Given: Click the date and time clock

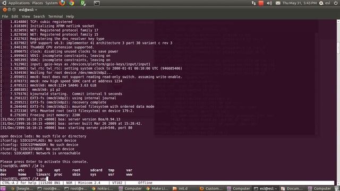Looking at the screenshot, I should click(299, 3).
